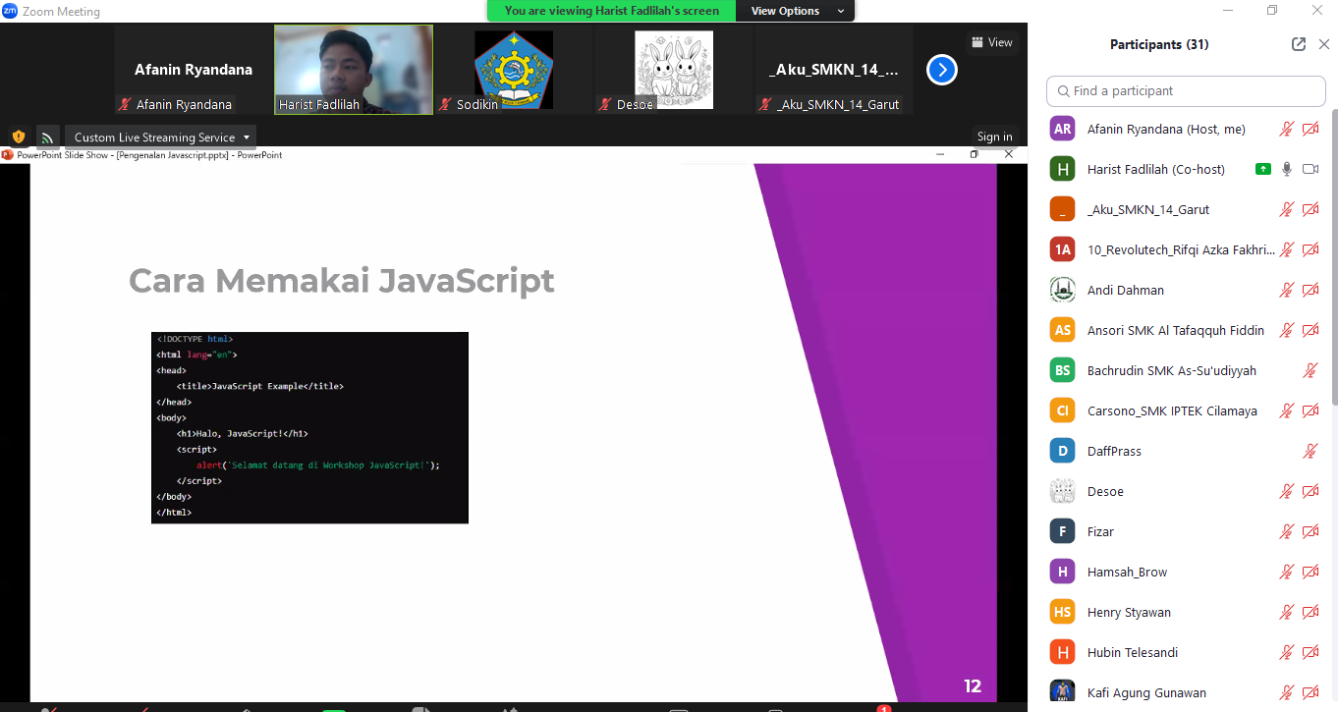Click Afanin Ryandana's video thumbnail
The width and height of the screenshot is (1338, 712).
pos(193,70)
